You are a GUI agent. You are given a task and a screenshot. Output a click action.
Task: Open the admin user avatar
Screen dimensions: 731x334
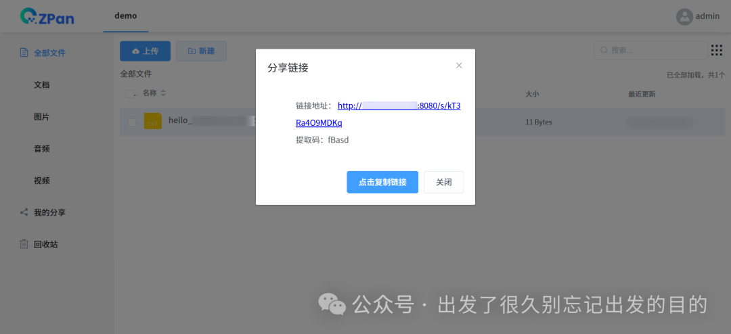[684, 16]
